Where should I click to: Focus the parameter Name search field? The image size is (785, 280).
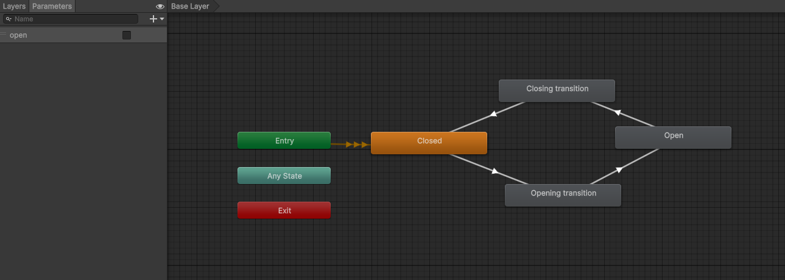pyautogui.click(x=73, y=19)
